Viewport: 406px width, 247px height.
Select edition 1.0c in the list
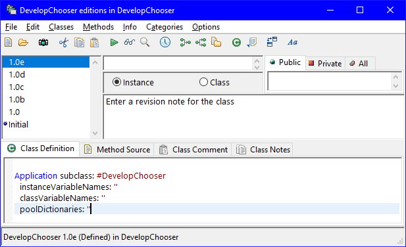[46, 87]
